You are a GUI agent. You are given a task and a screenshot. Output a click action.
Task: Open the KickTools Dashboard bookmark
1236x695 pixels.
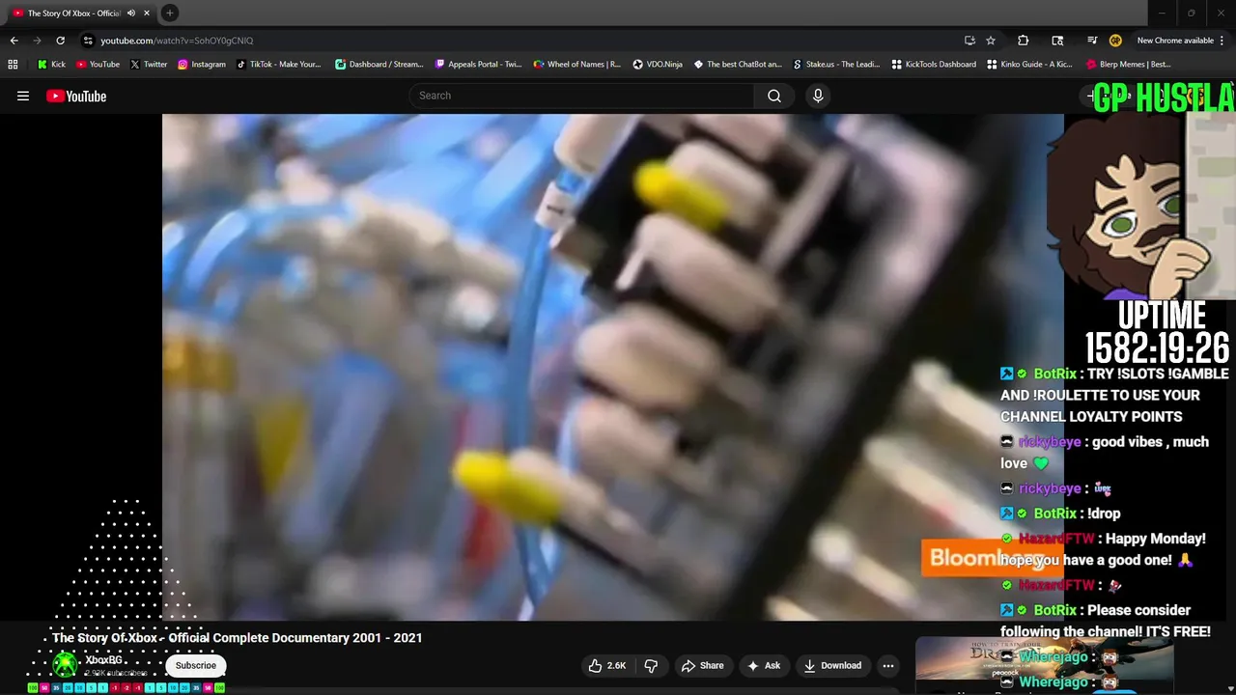[x=934, y=65]
